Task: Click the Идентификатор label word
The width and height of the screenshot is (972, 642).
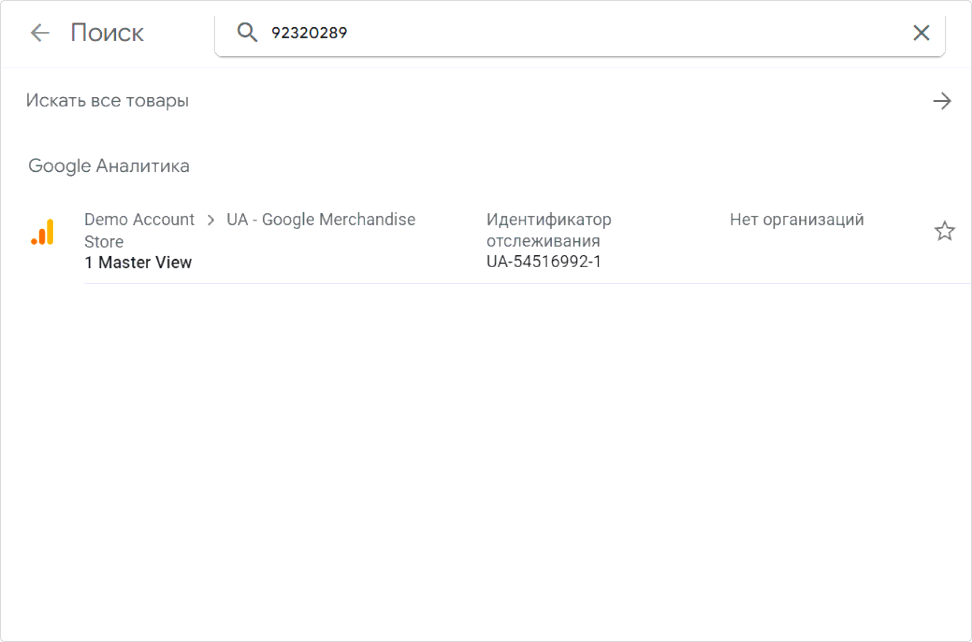Action: coord(548,220)
